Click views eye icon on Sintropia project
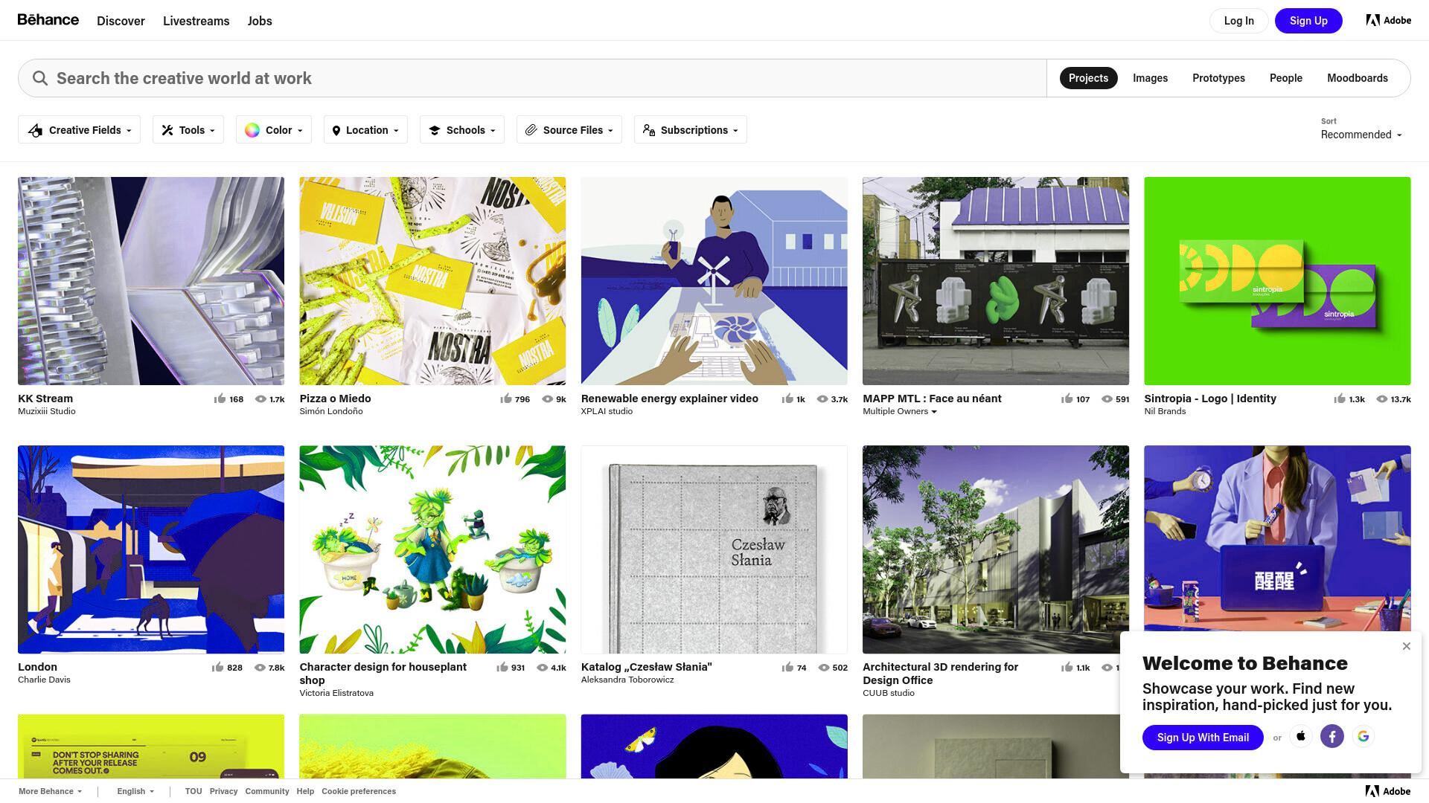This screenshot has width=1429, height=803. point(1381,399)
